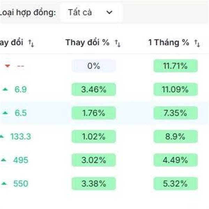The width and height of the screenshot is (209, 209).
Task: Open the Loại hợp đồng dropdown chevron
Action: pyautogui.click(x=109, y=13)
